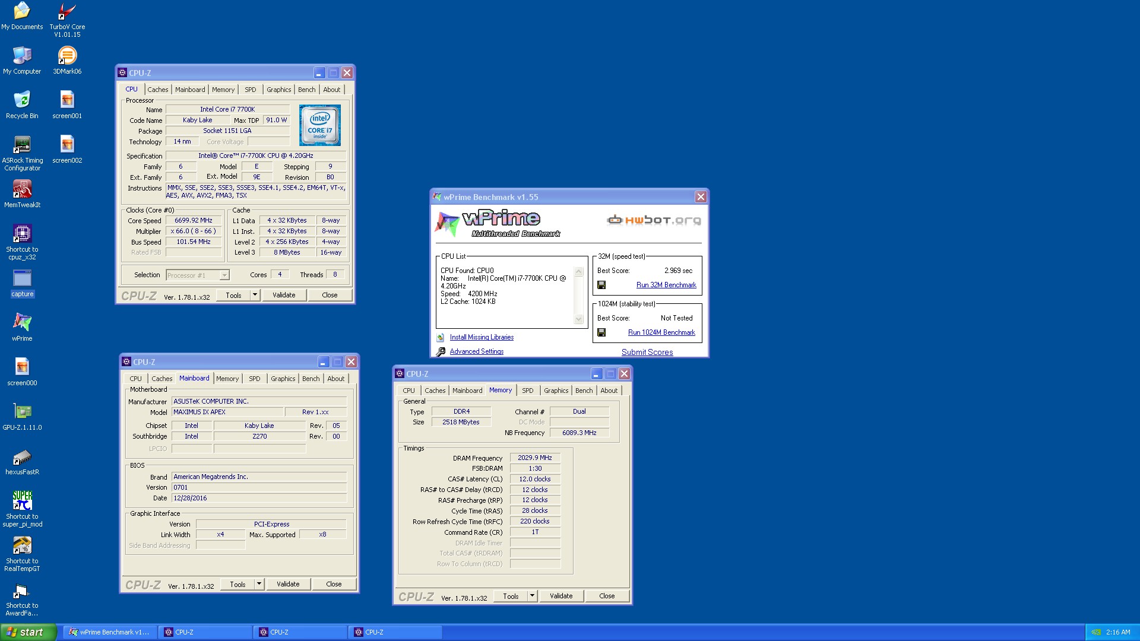Open Install Missing Libraries link
This screenshot has height=641, width=1140.
point(482,337)
